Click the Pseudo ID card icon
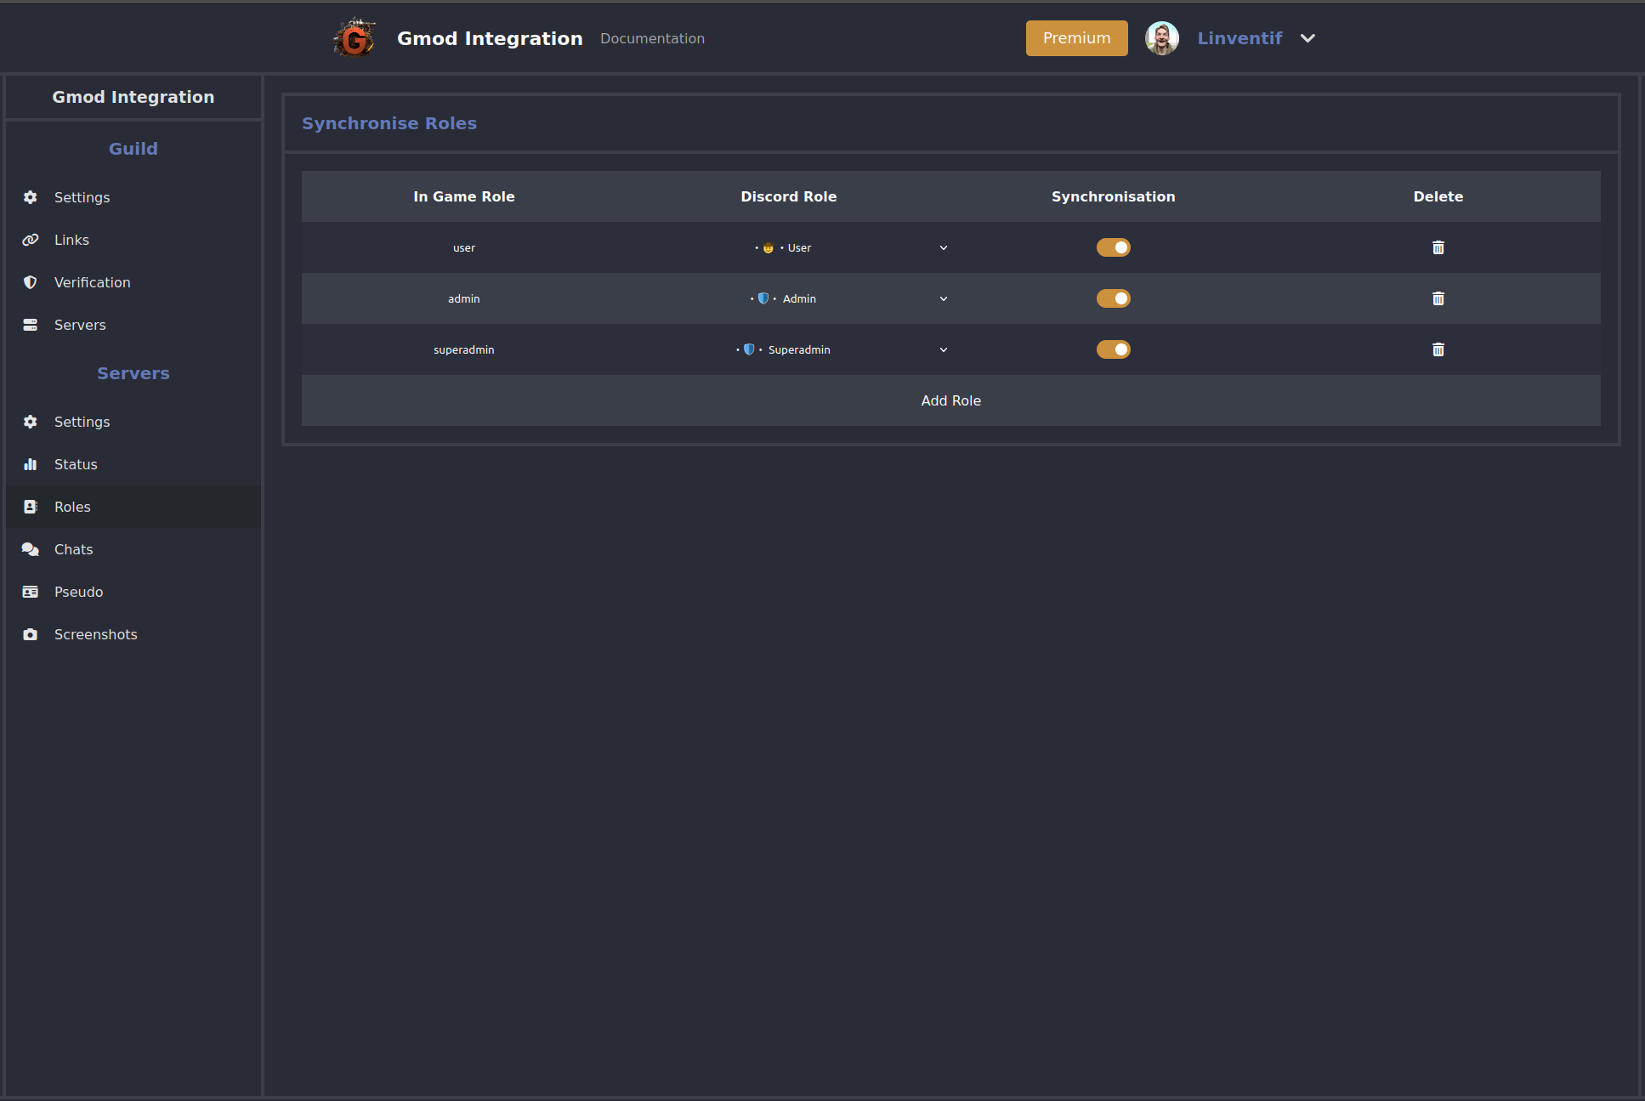 pos(31,592)
